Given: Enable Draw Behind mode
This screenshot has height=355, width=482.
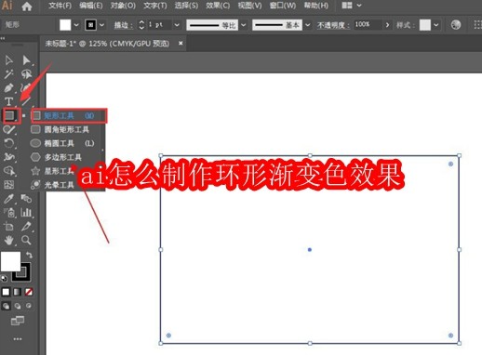Looking at the screenshot, I should [18, 306].
